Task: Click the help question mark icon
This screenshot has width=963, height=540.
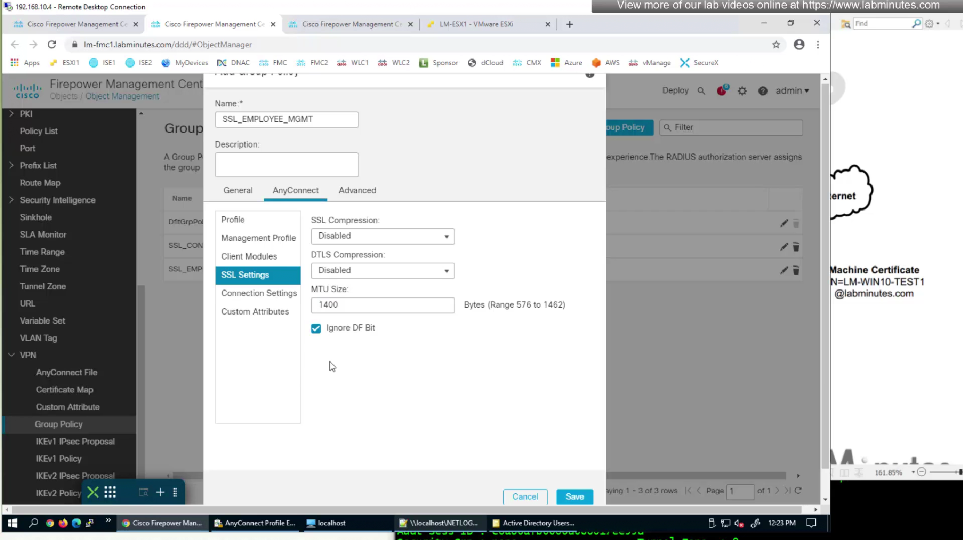Action: tap(763, 91)
